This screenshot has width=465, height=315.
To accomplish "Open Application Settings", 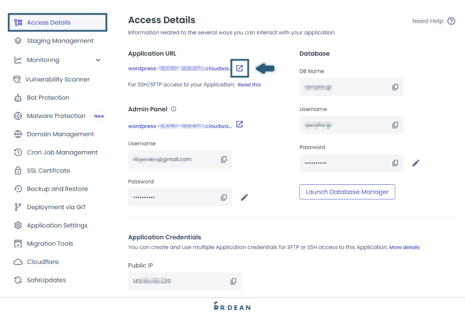I will [x=58, y=225].
